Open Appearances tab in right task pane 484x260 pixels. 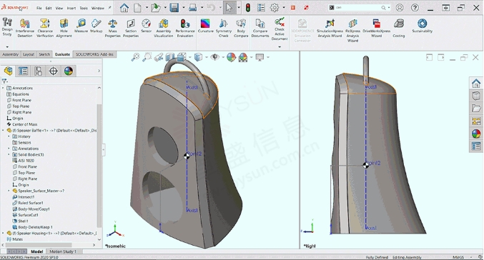[x=476, y=134]
